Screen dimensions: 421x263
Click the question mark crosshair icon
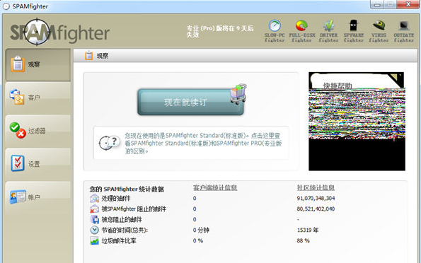(x=109, y=143)
